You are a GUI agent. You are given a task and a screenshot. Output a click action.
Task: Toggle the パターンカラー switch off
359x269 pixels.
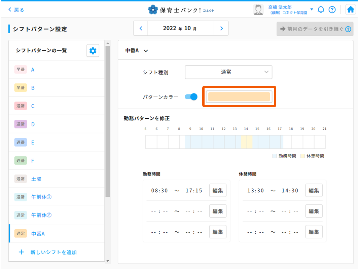pos(191,97)
